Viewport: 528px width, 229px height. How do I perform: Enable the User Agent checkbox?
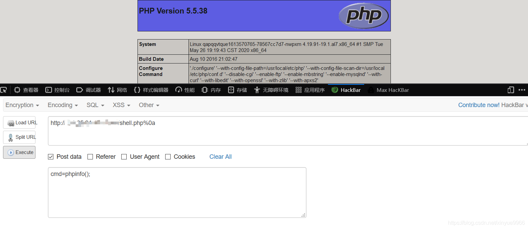(x=124, y=157)
